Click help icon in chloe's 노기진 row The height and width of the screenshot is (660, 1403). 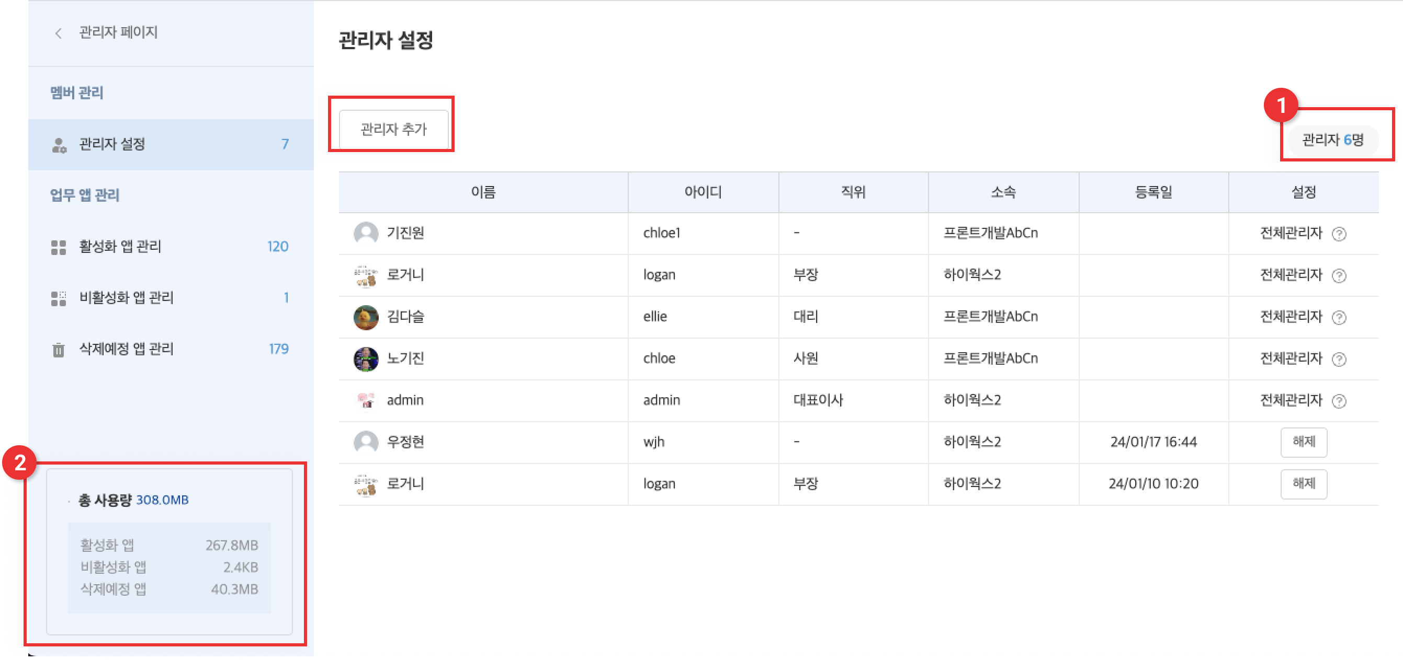1339,360
